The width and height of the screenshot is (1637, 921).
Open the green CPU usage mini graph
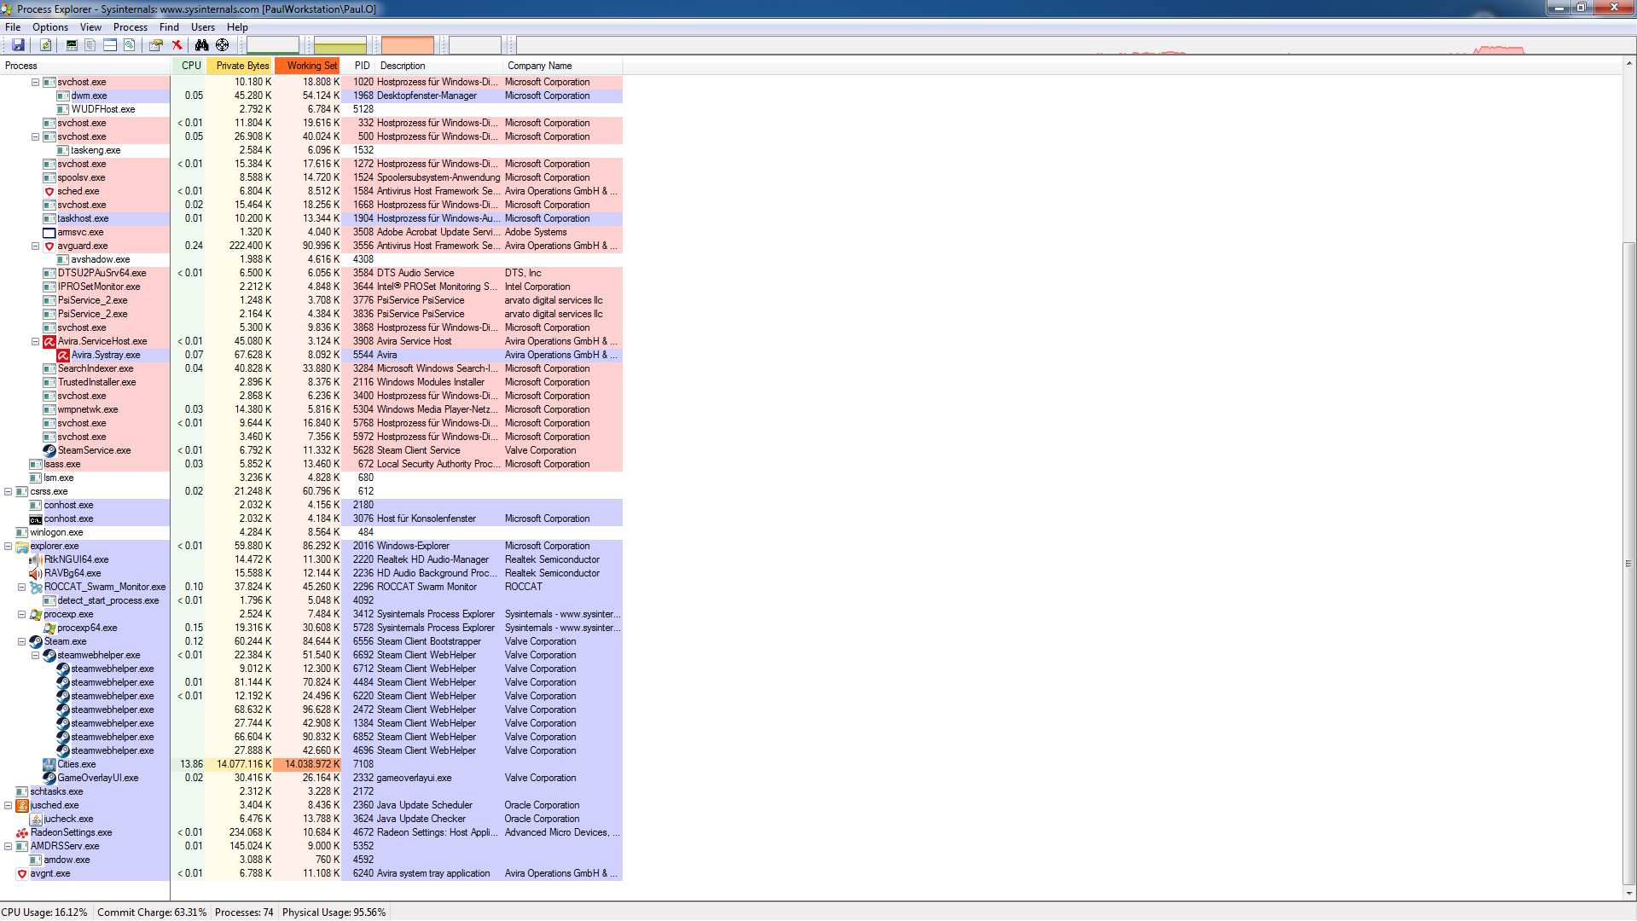coord(273,45)
